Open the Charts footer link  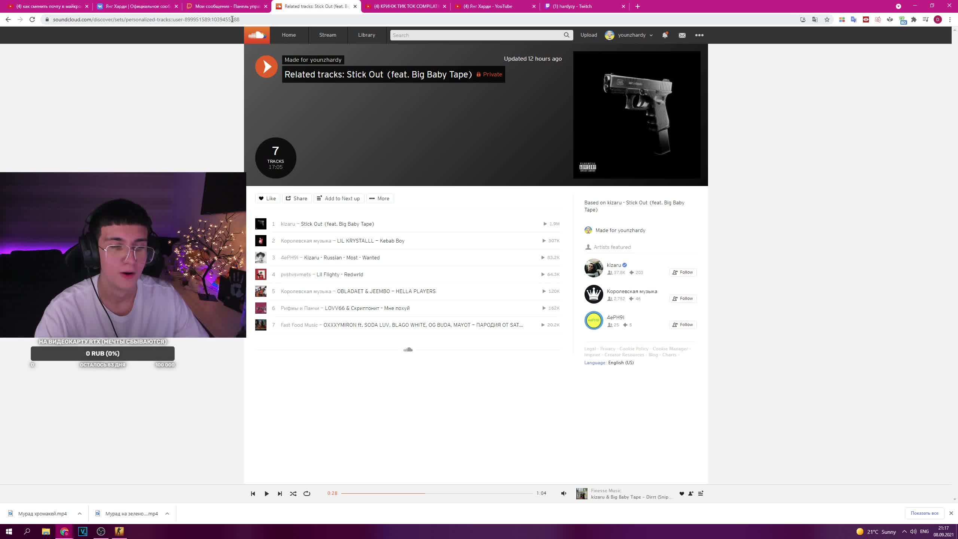pyautogui.click(x=669, y=355)
